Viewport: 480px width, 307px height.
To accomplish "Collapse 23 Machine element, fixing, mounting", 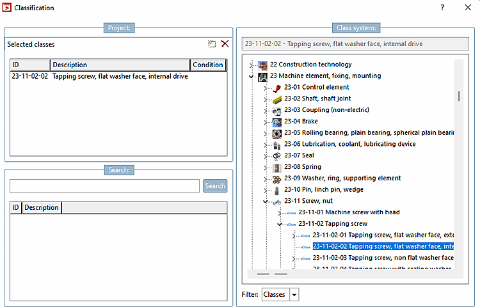I will click(251, 77).
